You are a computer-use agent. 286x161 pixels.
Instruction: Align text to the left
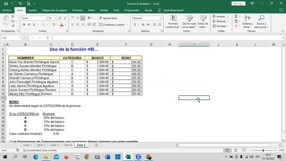coord(72,25)
